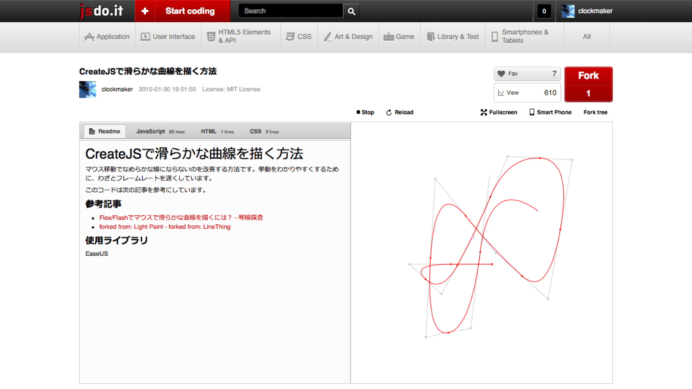Image resolution: width=692 pixels, height=389 pixels.
Task: Click the Fork tree icon
Action: tap(596, 112)
